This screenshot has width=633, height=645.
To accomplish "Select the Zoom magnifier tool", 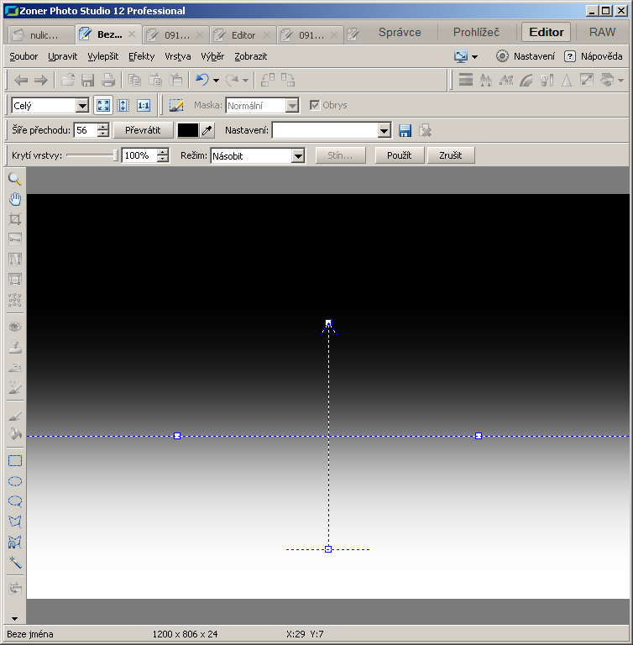I will pyautogui.click(x=15, y=179).
